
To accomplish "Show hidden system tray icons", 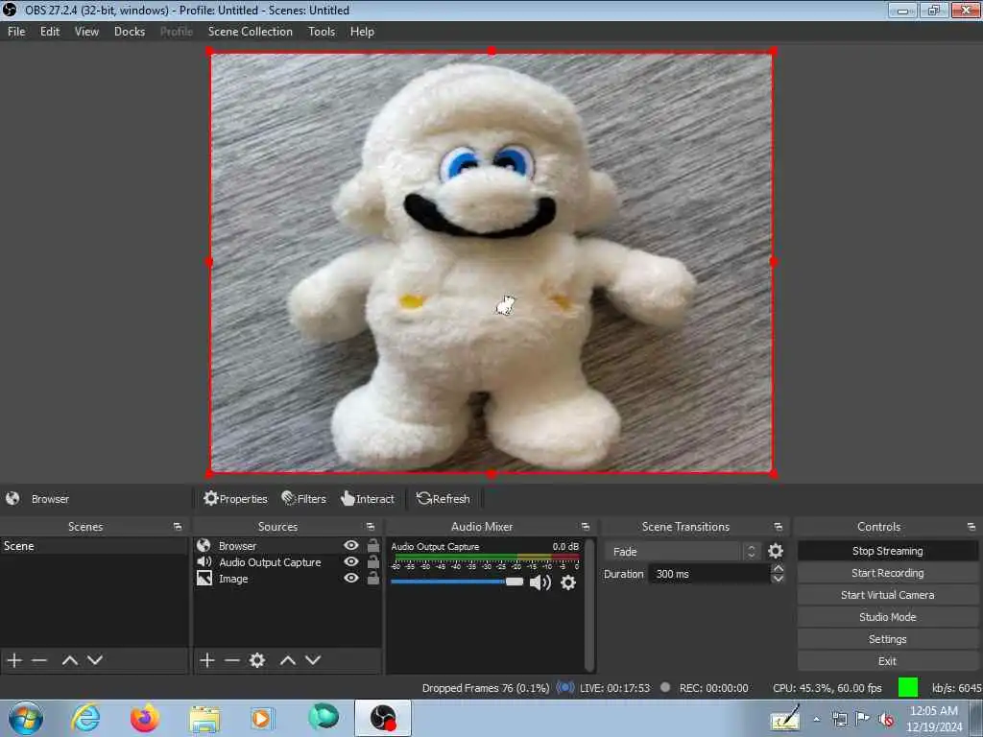I will coord(816,719).
